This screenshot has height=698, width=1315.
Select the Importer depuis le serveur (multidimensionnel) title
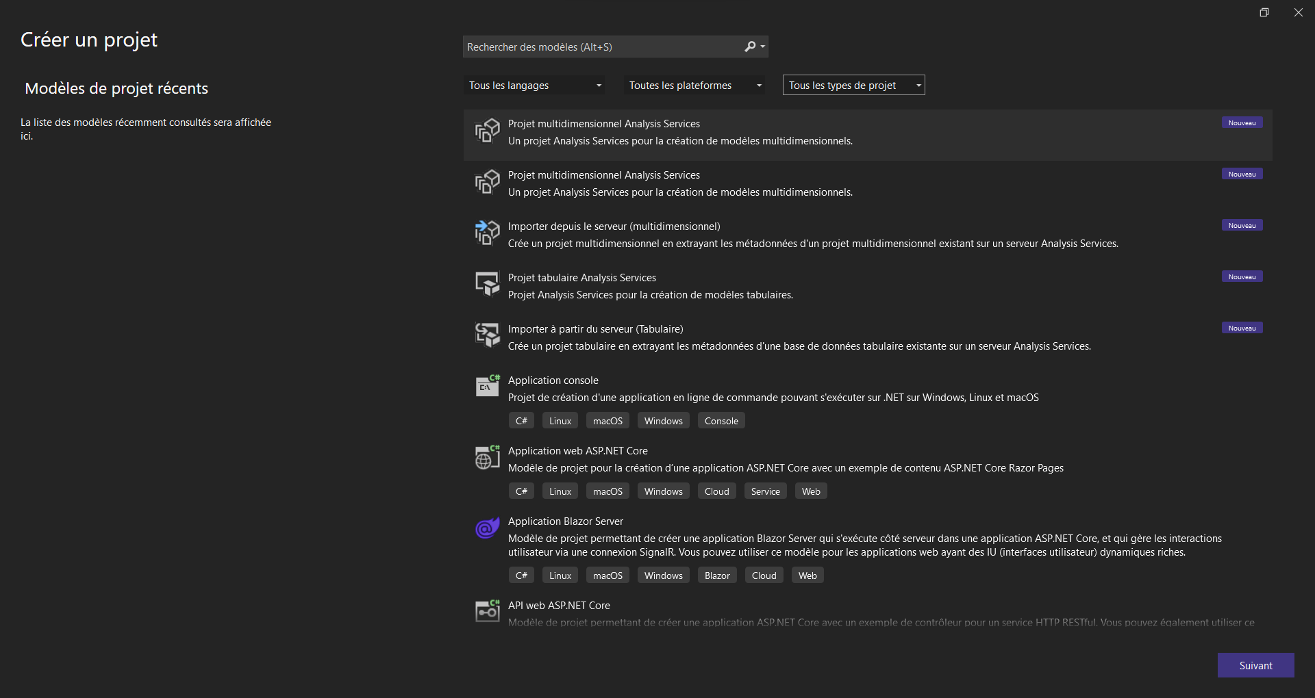click(x=614, y=227)
